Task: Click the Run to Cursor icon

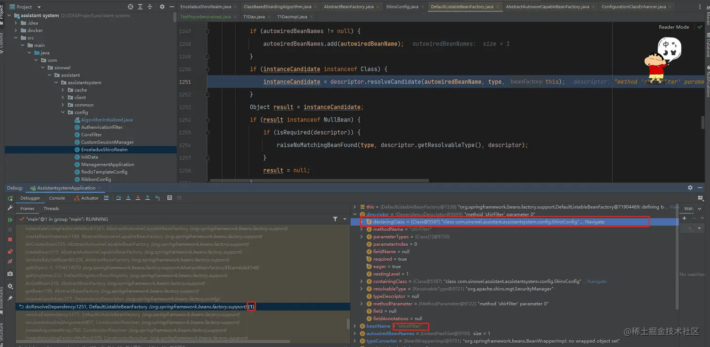Action: click(x=157, y=198)
